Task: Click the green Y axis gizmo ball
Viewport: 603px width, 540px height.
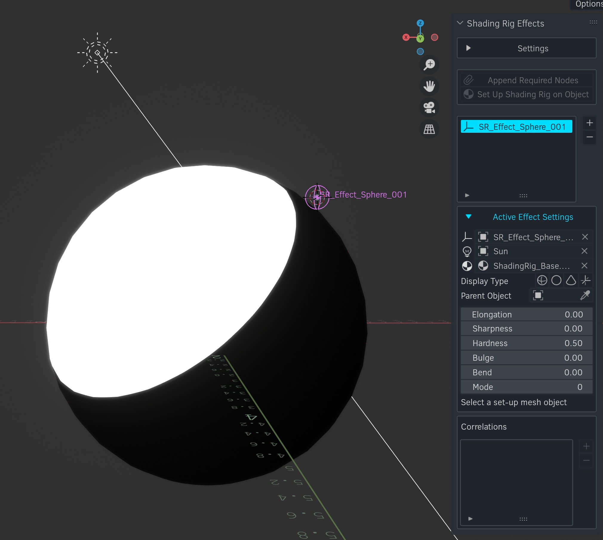Action: (420, 38)
